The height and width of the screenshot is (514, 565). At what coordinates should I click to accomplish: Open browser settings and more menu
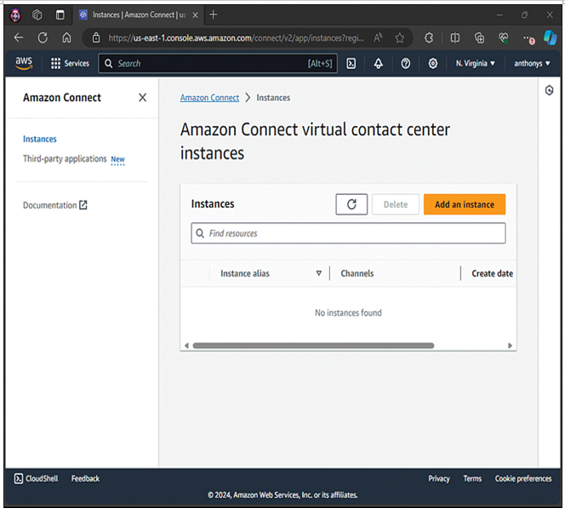tap(528, 38)
